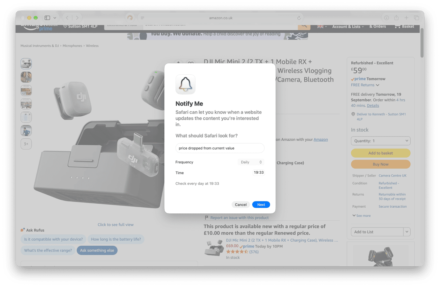Open Add to List dropdown arrow

tap(407, 232)
